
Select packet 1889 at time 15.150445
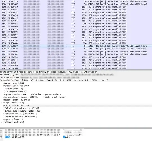pos(76,18)
